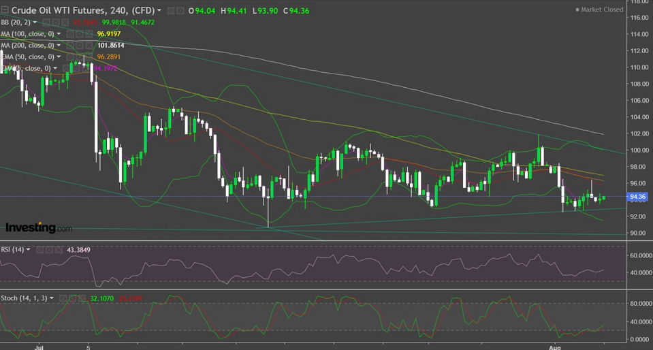
Task: Click the high value 94.41
Action: (x=237, y=11)
